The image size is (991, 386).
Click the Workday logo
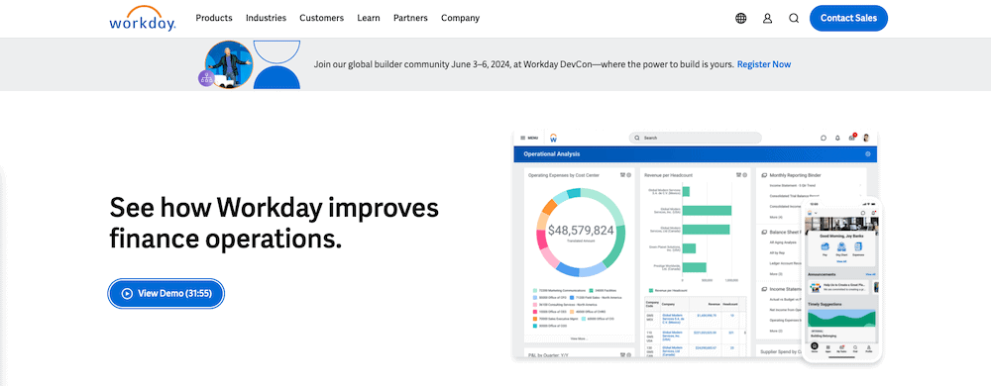coord(142,18)
